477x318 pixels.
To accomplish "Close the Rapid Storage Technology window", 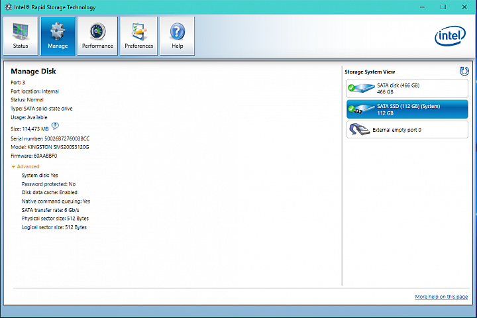I will click(x=464, y=7).
